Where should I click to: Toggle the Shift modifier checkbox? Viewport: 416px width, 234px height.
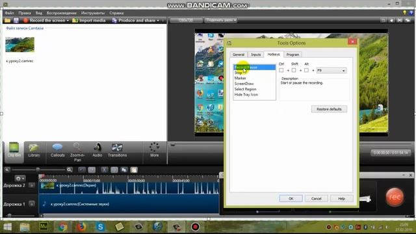point(294,70)
